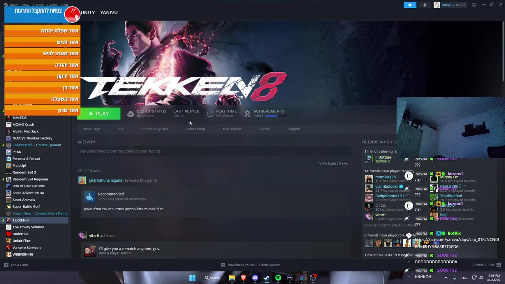Open jack kahuna laguna profile link
Image resolution: width=505 pixels, height=284 pixels.
click(105, 180)
